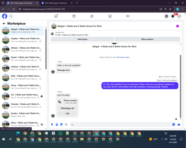Open the Chrome profile avatar
The image size is (186, 148).
[177, 9]
